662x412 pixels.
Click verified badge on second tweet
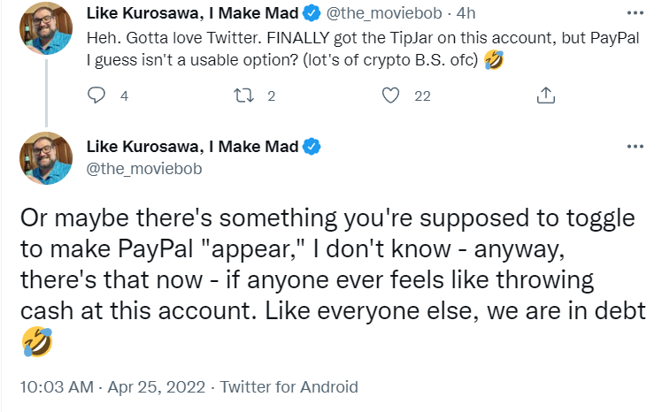point(312,146)
